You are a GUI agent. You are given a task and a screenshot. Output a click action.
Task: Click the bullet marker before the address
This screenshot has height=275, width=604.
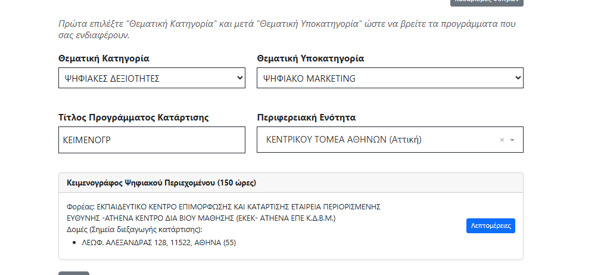click(73, 243)
